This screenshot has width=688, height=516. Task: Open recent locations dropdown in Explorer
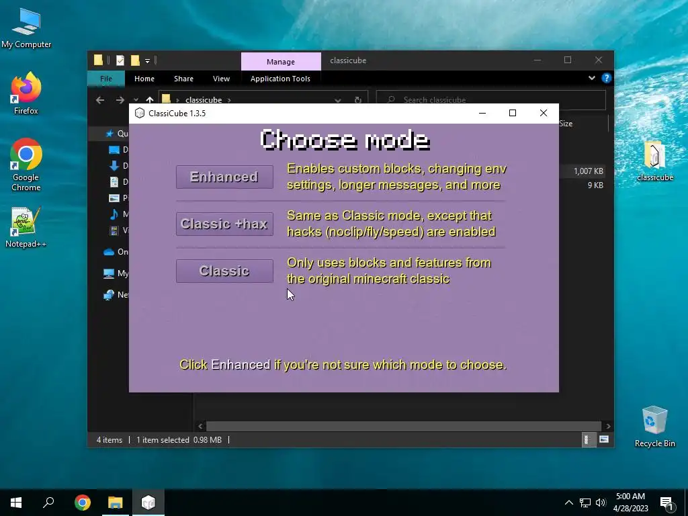tap(136, 100)
